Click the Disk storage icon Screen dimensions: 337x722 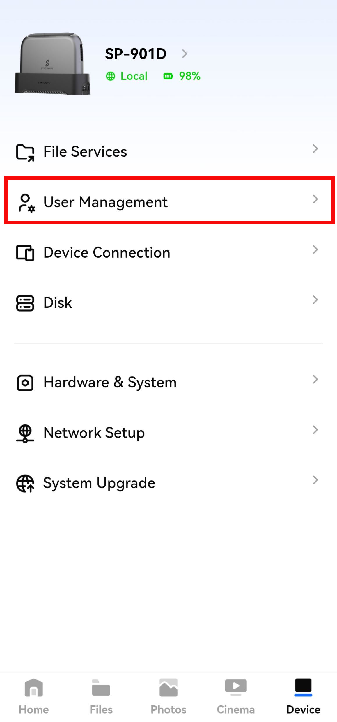coord(25,303)
